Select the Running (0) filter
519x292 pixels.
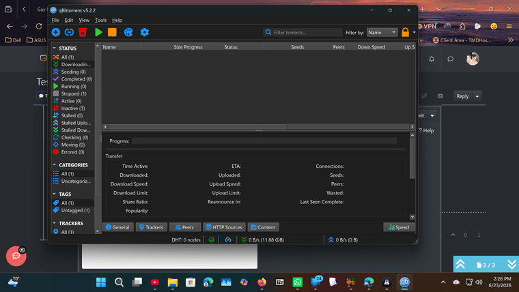pyautogui.click(x=73, y=86)
